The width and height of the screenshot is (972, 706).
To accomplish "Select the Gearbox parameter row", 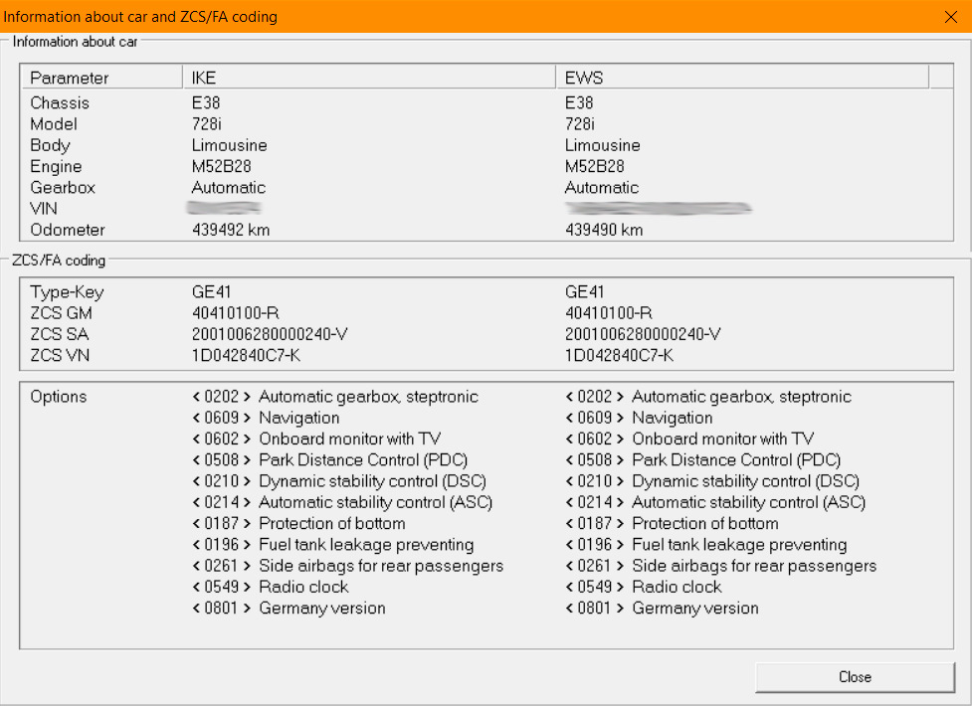I will click(63, 188).
